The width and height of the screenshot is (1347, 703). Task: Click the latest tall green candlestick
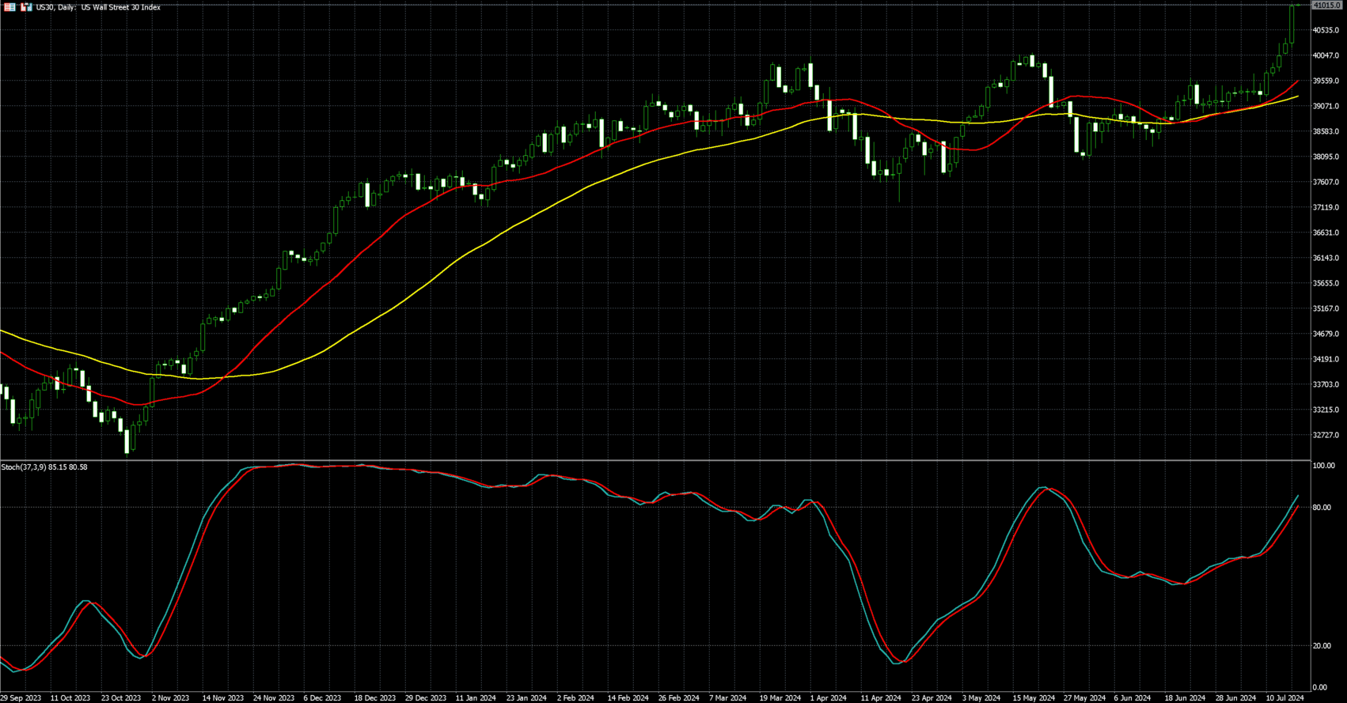click(1292, 24)
